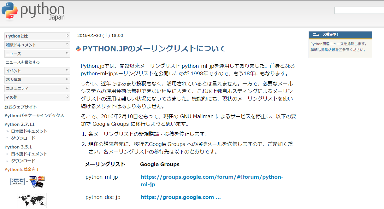This screenshot has width=384, height=209.
Task: Open the ニュース menu item
Action: tap(37, 54)
